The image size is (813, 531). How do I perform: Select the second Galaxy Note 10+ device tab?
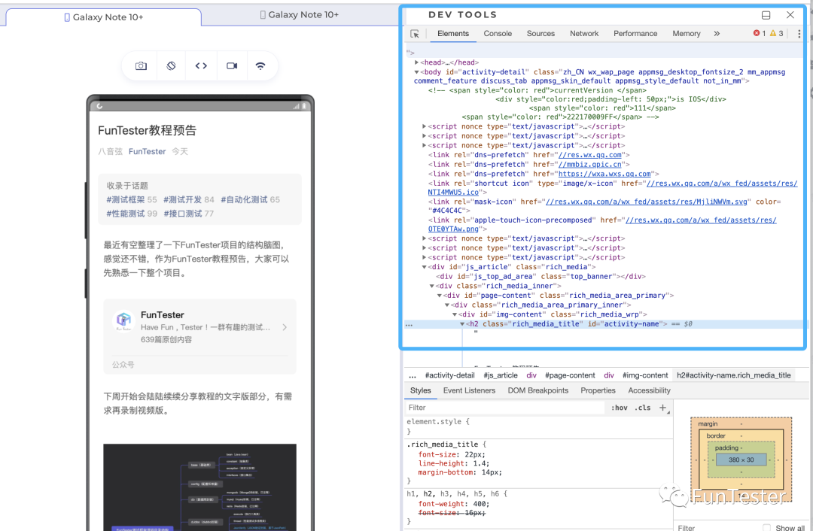(299, 15)
